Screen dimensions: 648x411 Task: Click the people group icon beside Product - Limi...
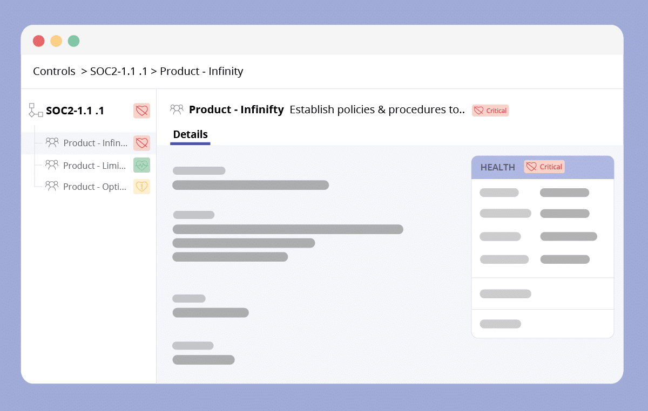52,165
